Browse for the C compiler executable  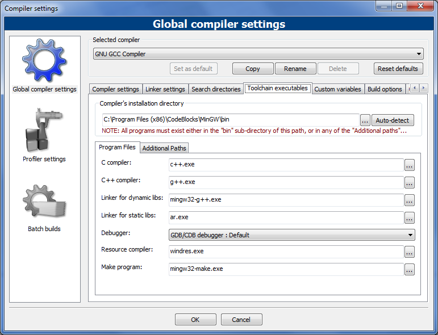click(x=409, y=165)
